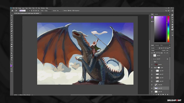Click the Home icon in the options bar
Screen dimensions: 184x103
click(12, 11)
